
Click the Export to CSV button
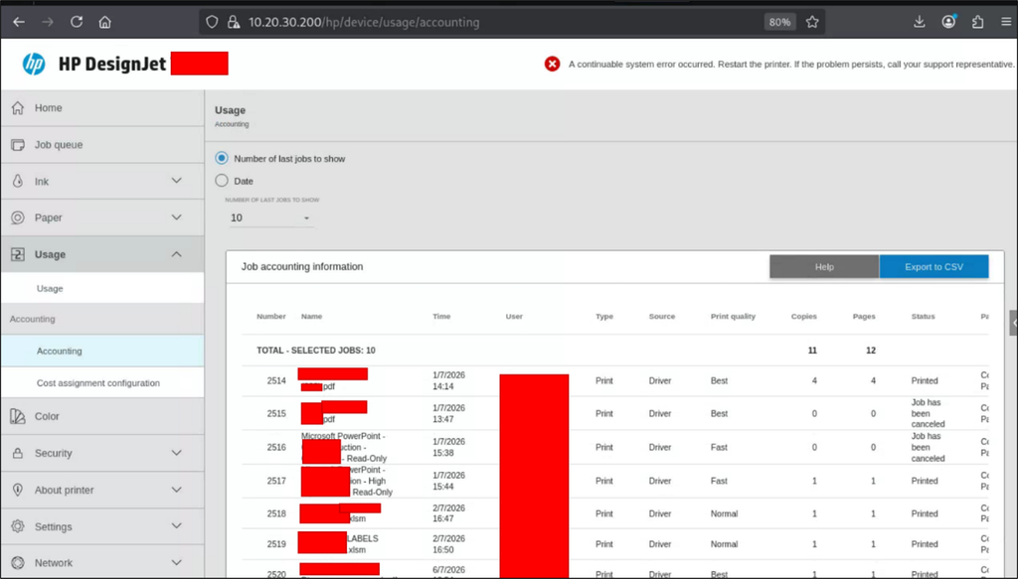(x=933, y=266)
